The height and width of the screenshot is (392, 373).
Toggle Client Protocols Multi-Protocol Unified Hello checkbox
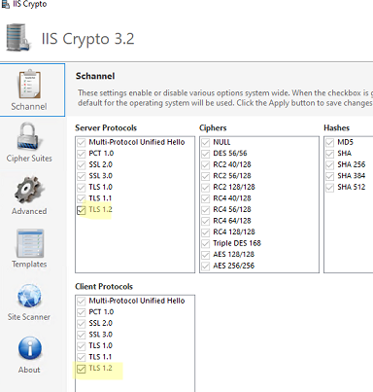(x=82, y=302)
